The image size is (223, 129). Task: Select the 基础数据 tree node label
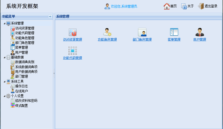click(17, 57)
